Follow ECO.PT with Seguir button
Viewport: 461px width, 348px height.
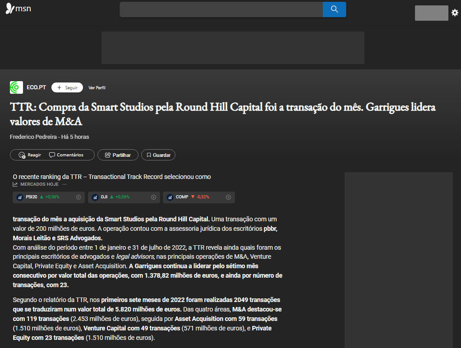pos(67,87)
